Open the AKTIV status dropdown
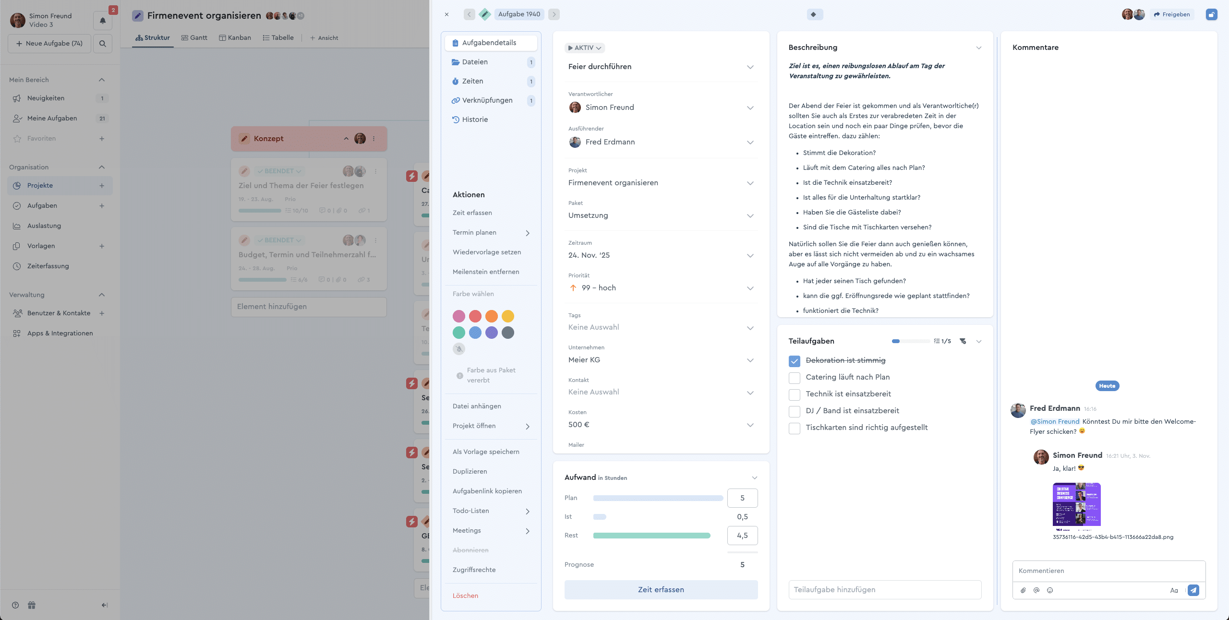1229x620 pixels. click(x=585, y=48)
